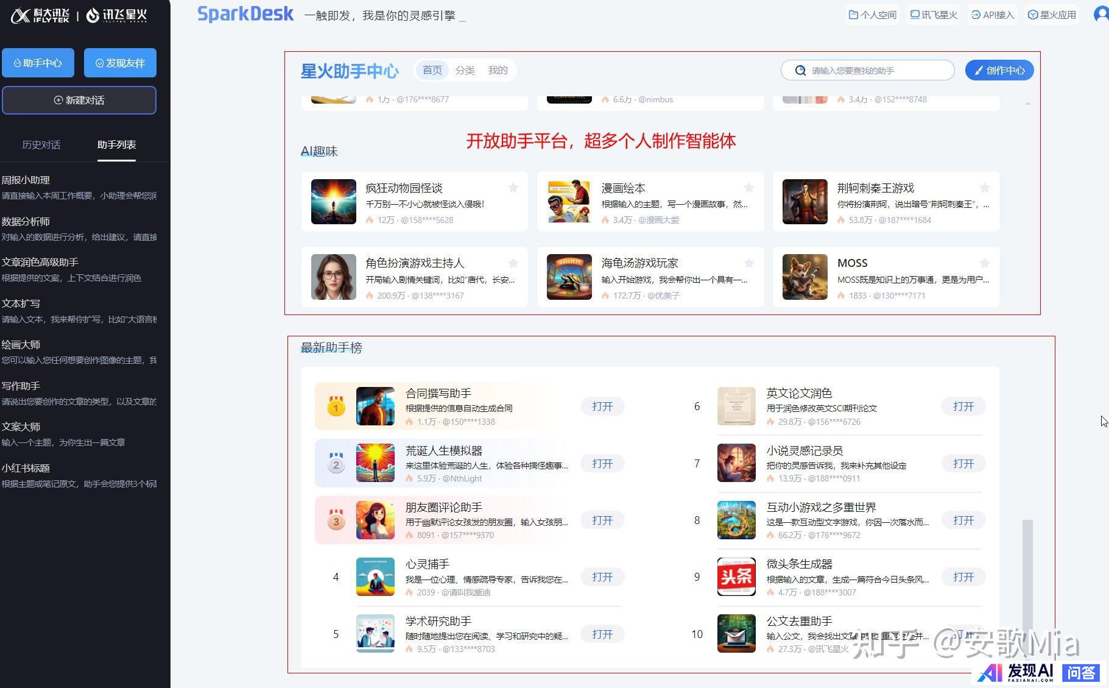Switch to the 分类 tab
Viewport: 1109px width, 688px height.
point(465,70)
